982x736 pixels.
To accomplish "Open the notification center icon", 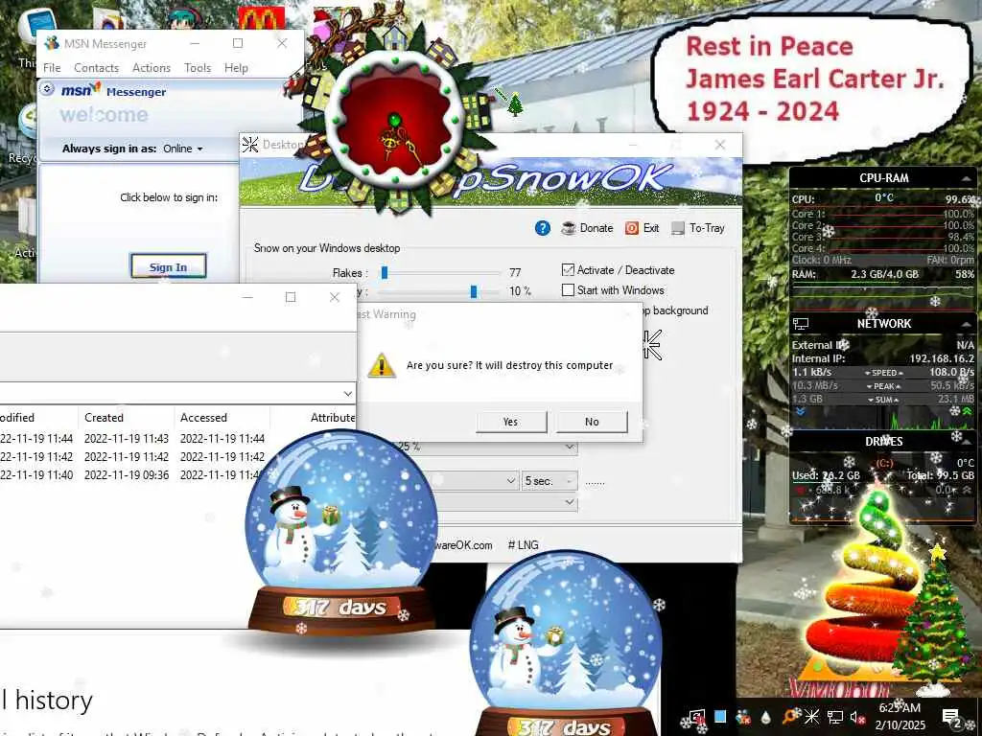I will point(951,718).
